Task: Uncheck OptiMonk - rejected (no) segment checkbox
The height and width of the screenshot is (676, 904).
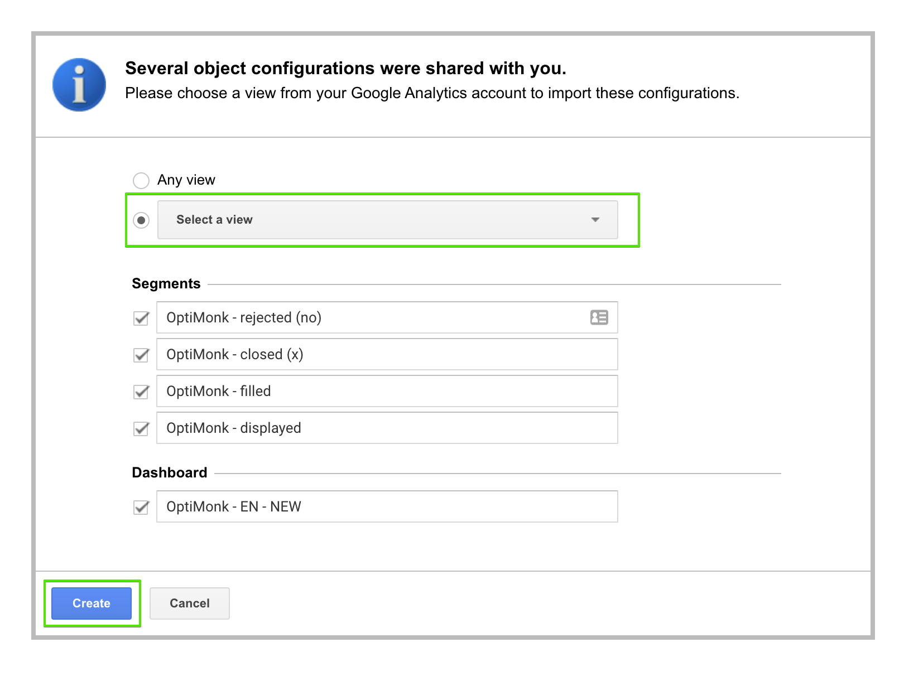Action: point(142,318)
